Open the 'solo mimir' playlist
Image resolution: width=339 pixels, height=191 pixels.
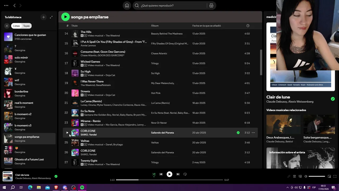click(29, 59)
